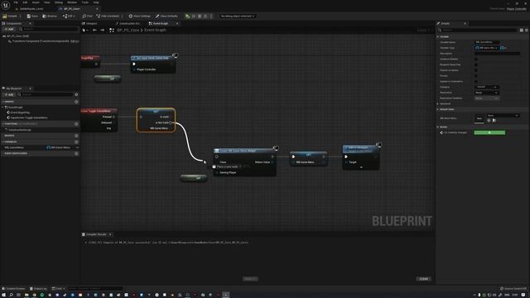The width and height of the screenshot is (530, 298).
Task: Add new event dispatcher plus icon
Action: tap(76, 153)
